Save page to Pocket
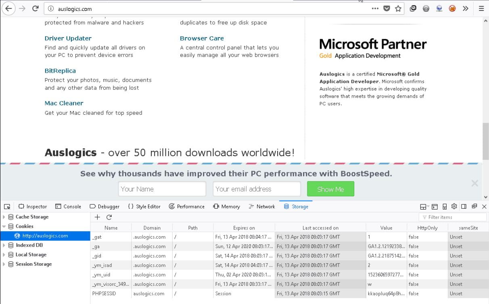 pyautogui.click(x=387, y=8)
